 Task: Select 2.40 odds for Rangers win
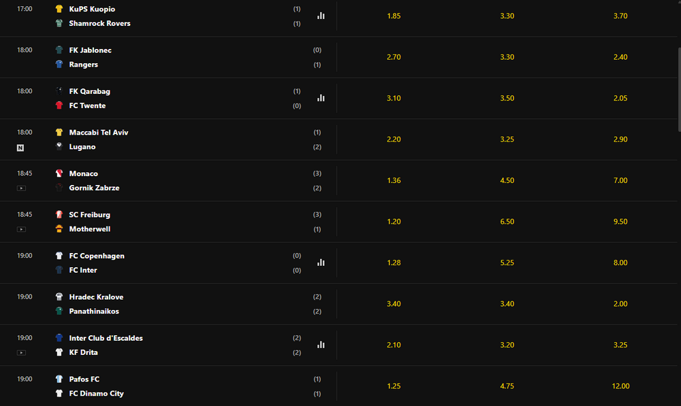point(620,57)
